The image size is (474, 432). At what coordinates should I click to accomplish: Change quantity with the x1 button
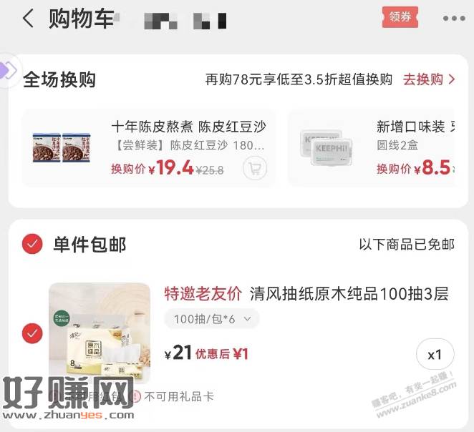[435, 355]
